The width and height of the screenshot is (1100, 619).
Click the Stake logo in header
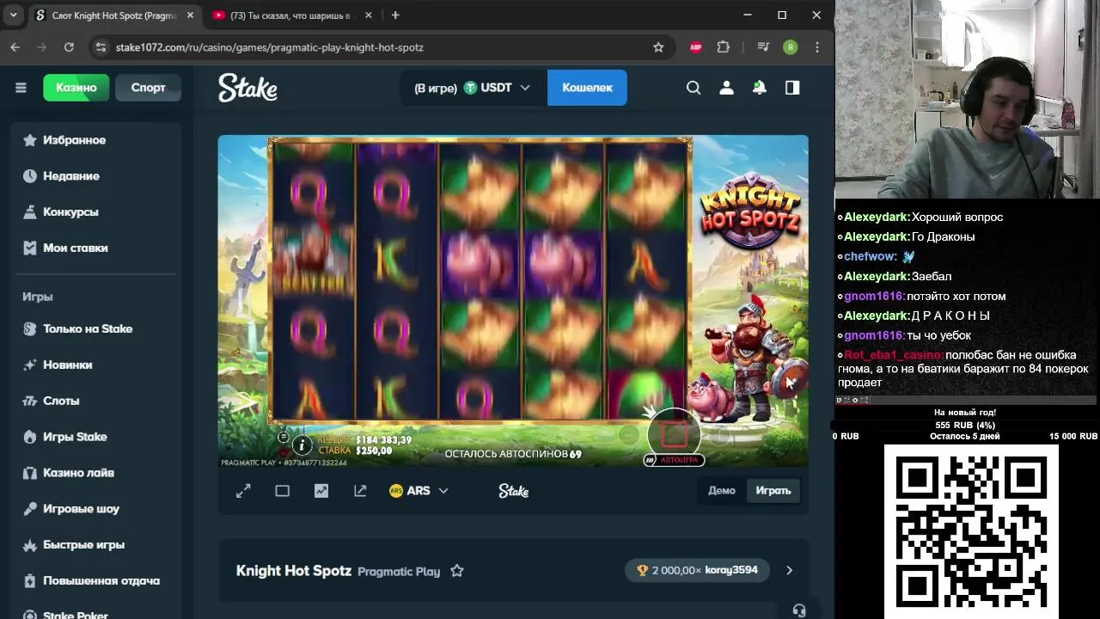[247, 88]
